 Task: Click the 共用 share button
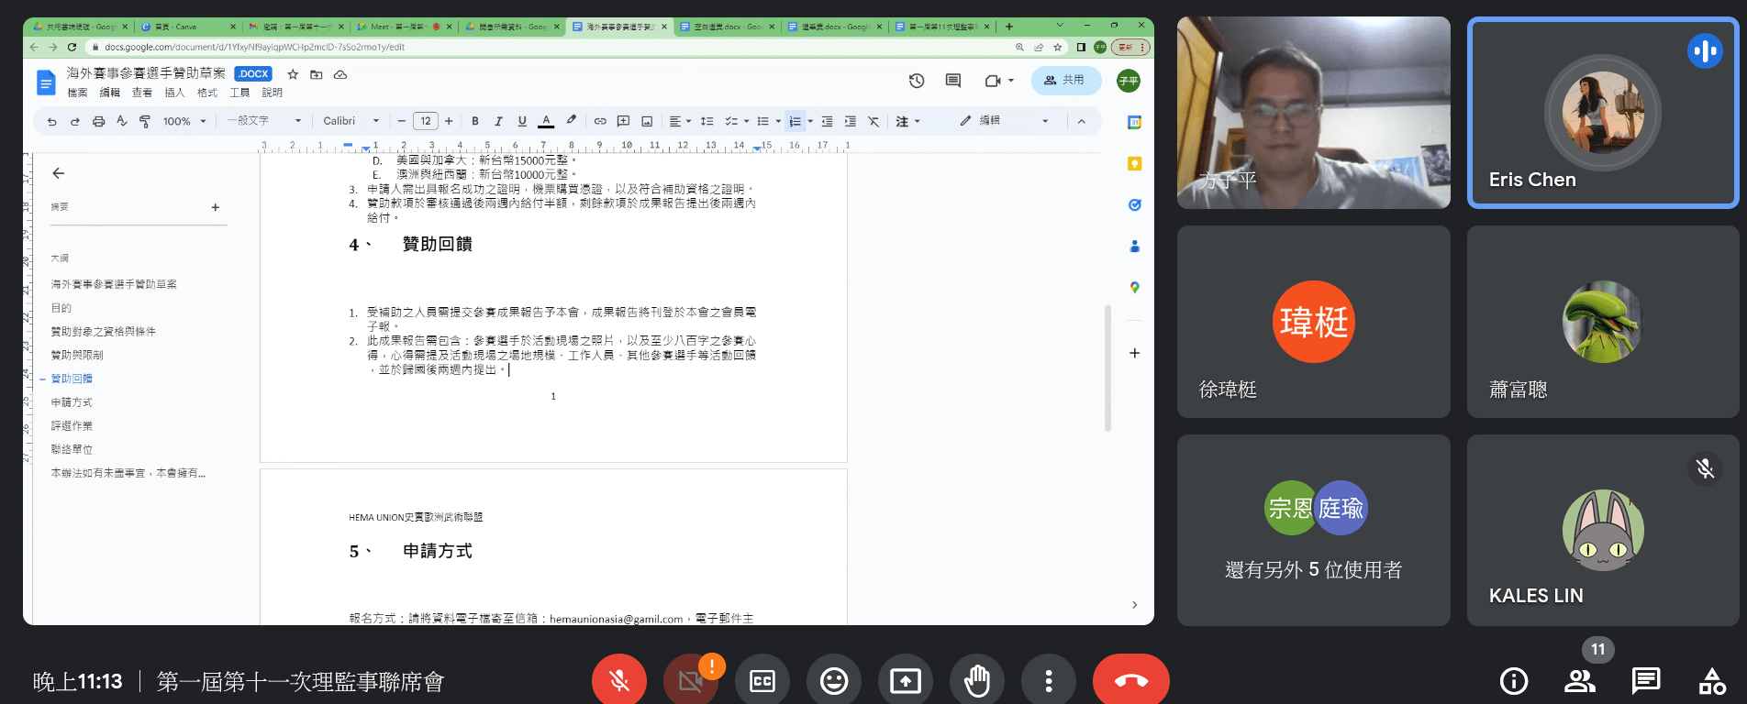[1064, 81]
